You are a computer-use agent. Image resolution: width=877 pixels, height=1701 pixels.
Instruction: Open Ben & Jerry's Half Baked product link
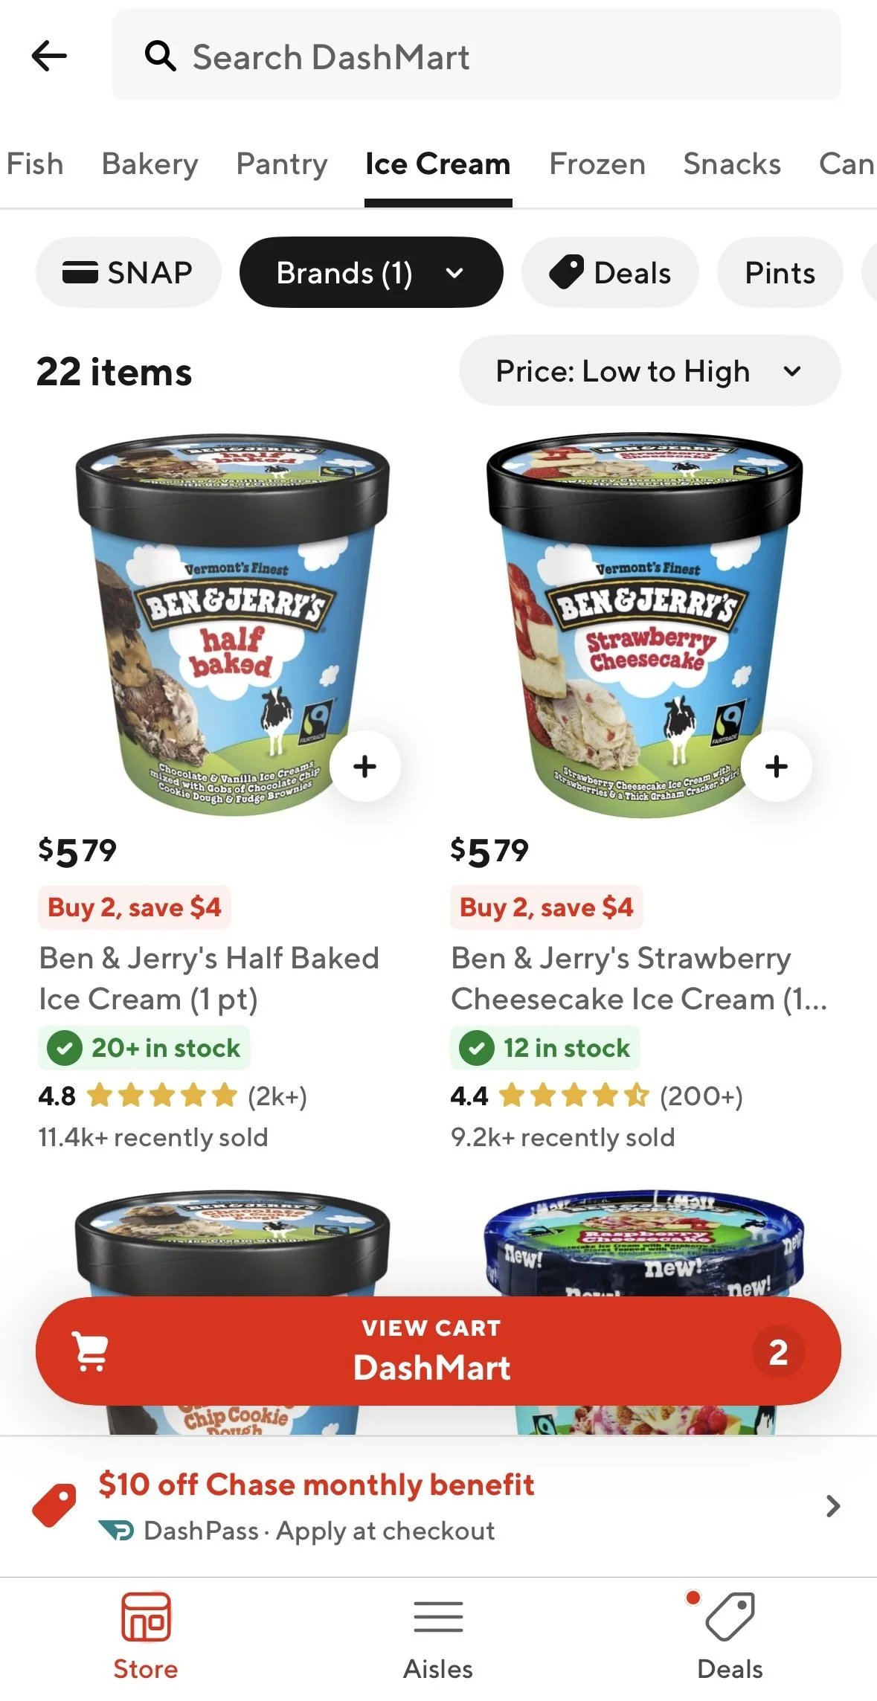pos(209,978)
